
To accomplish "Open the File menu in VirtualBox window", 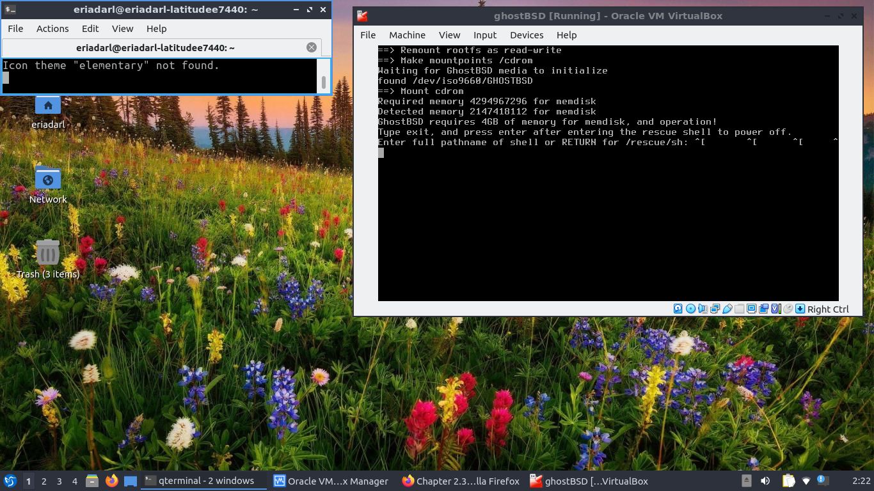I will 368,35.
